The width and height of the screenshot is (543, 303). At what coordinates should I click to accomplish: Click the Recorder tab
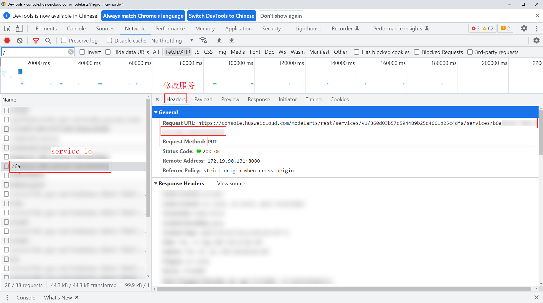[x=345, y=29]
